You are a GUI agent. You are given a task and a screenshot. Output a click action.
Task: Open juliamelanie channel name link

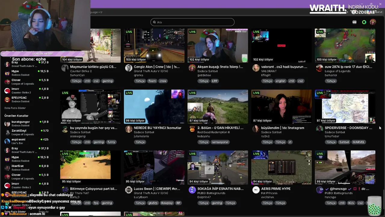141,136
